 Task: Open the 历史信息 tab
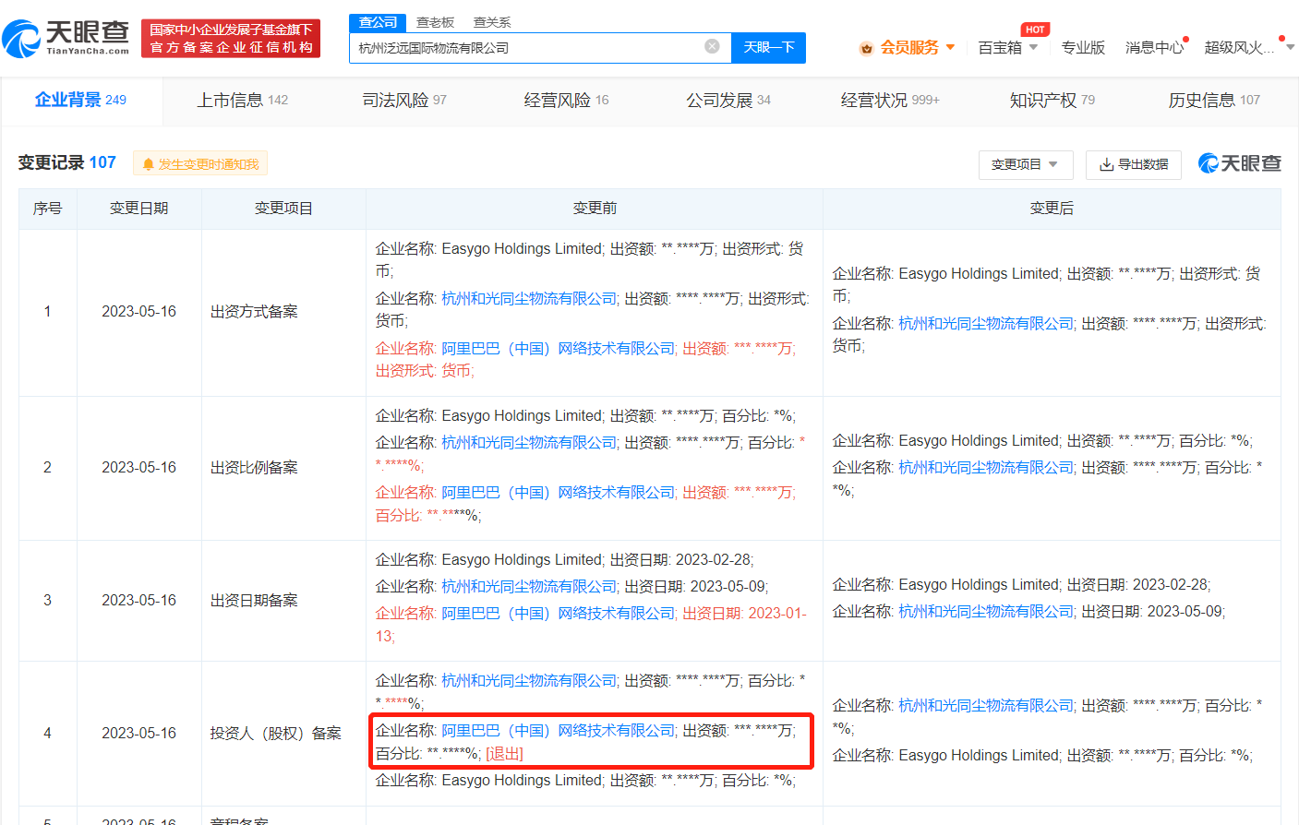pos(1214,100)
